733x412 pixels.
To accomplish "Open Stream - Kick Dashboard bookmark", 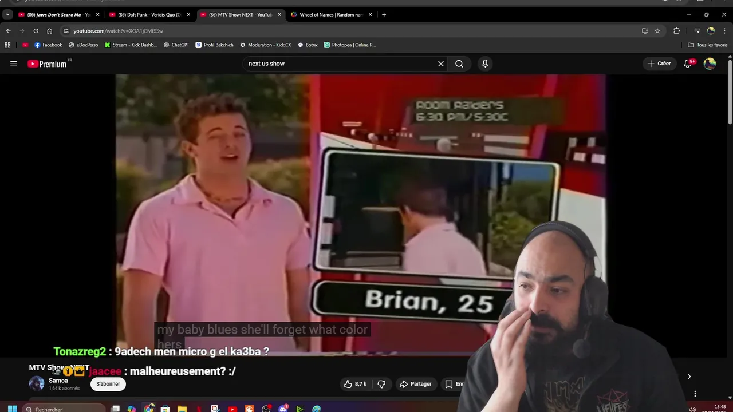I will pos(131,45).
